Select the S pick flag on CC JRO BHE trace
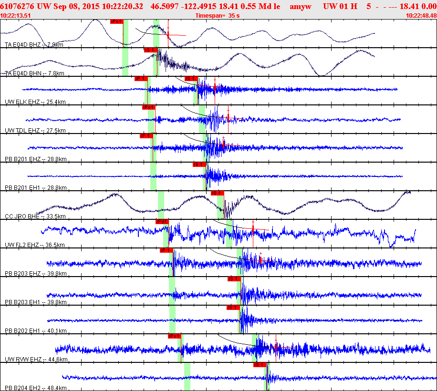The width and height of the screenshot is (437, 391). pos(217,193)
